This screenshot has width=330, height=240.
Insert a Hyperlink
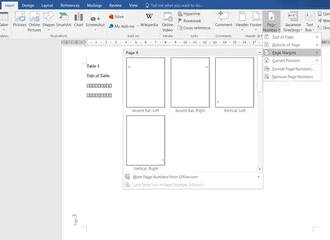pyautogui.click(x=189, y=13)
